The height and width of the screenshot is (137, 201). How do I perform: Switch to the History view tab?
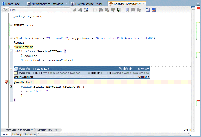click(17, 134)
